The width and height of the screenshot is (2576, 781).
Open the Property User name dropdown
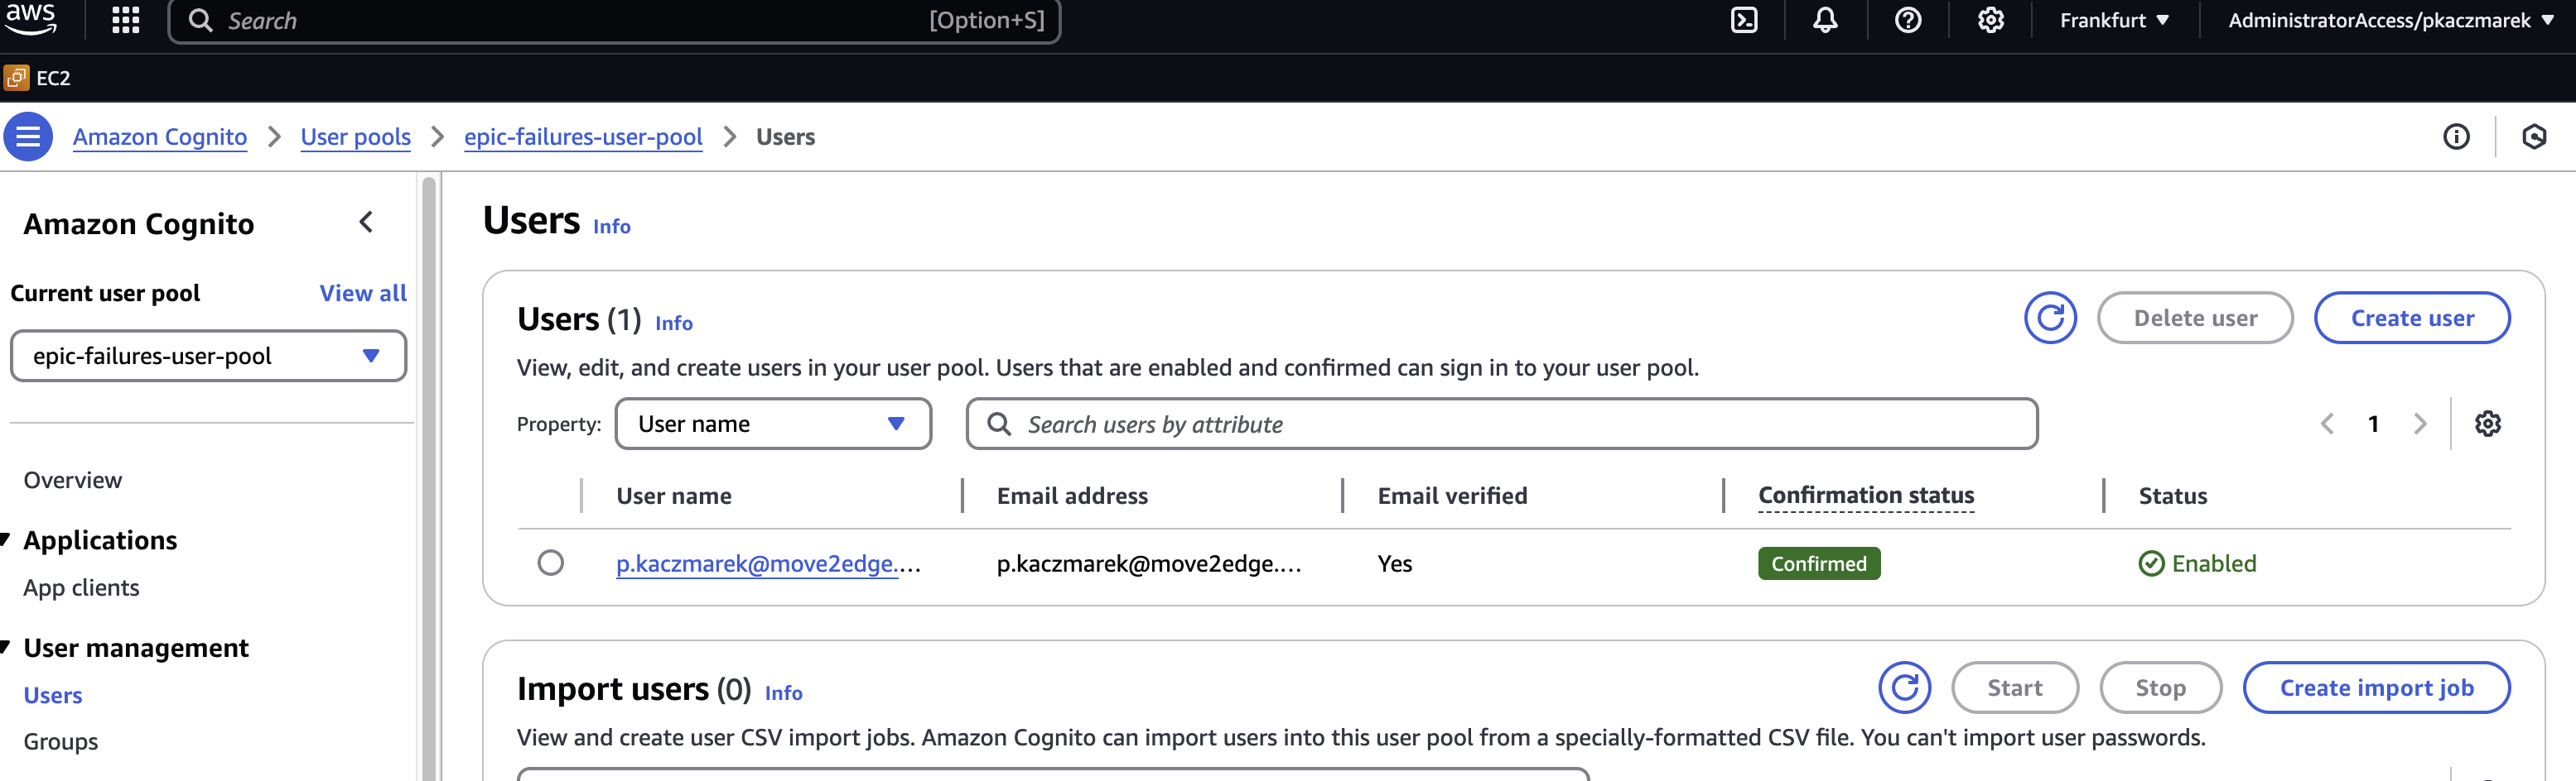point(773,424)
